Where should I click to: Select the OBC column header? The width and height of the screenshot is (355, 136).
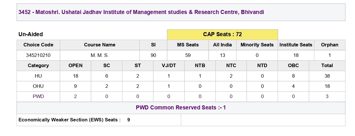click(x=294, y=66)
